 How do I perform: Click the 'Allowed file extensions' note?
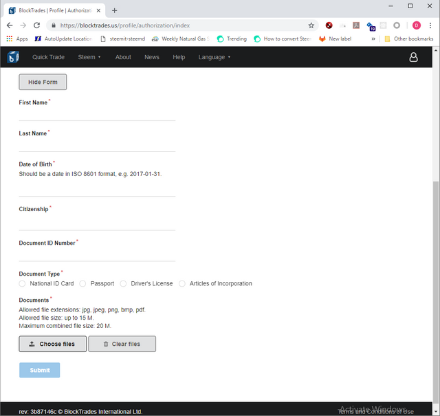tap(82, 310)
